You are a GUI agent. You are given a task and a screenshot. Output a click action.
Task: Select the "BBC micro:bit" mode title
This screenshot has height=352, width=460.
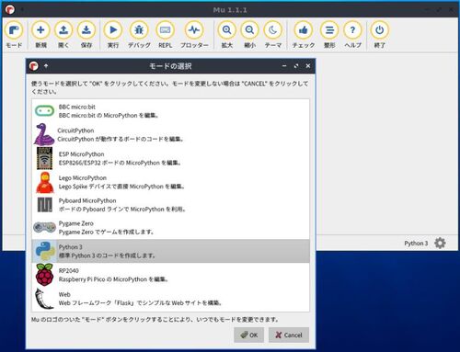point(77,107)
